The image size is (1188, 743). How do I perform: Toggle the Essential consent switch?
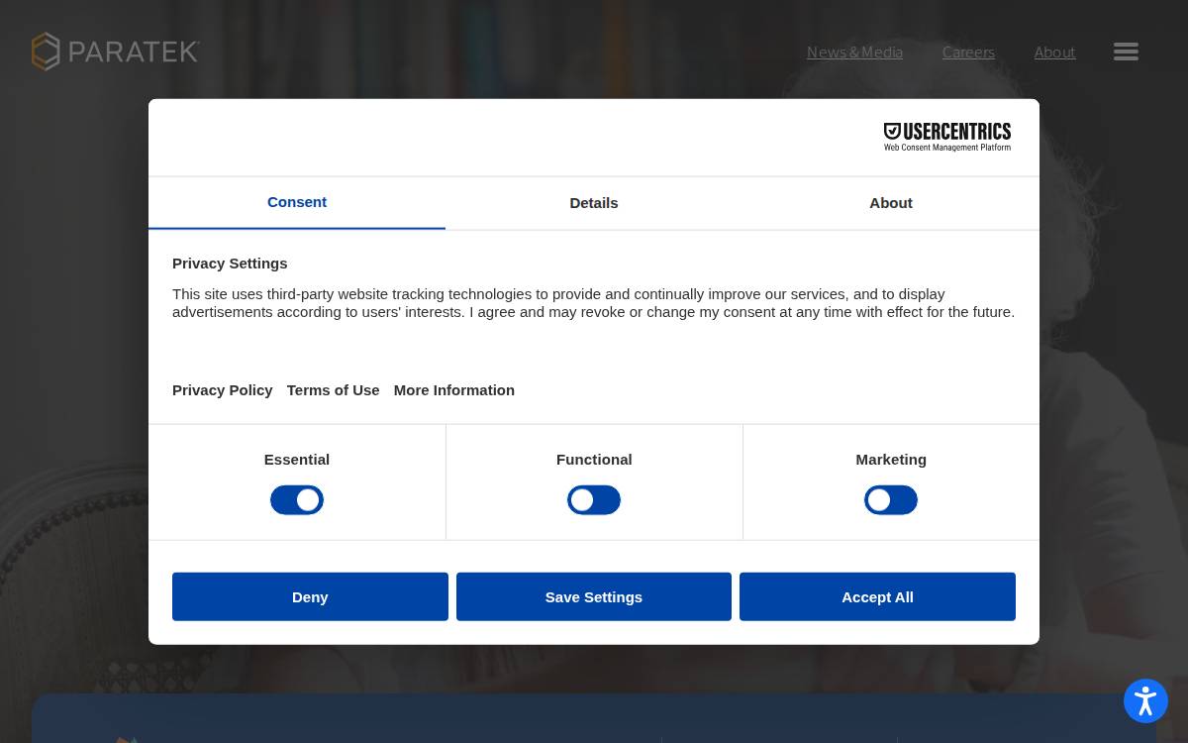(x=297, y=500)
